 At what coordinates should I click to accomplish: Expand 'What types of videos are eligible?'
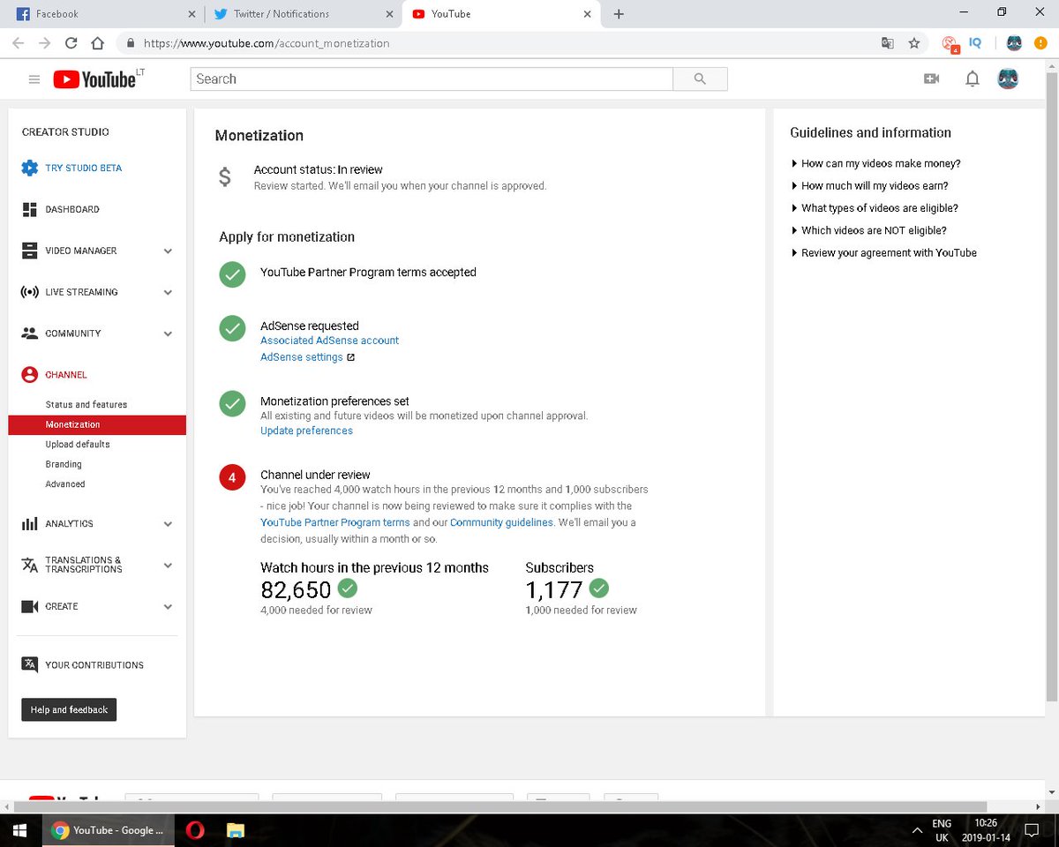click(874, 208)
